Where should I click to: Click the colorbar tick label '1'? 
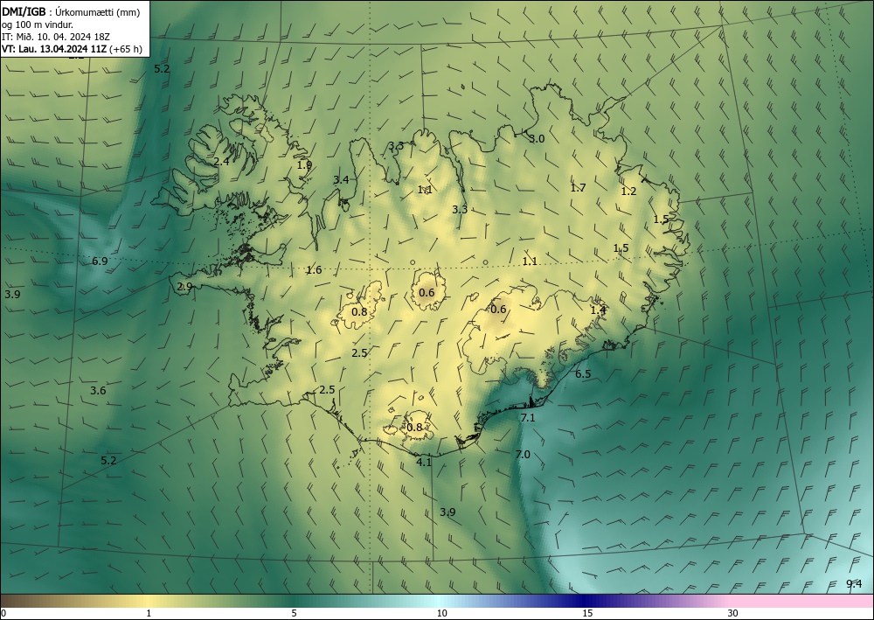149,613
